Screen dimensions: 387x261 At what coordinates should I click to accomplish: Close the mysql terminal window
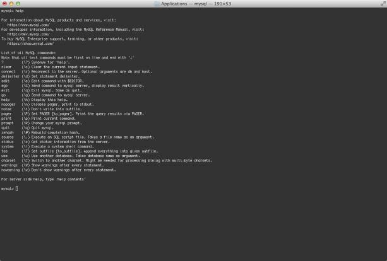(x=4, y=4)
